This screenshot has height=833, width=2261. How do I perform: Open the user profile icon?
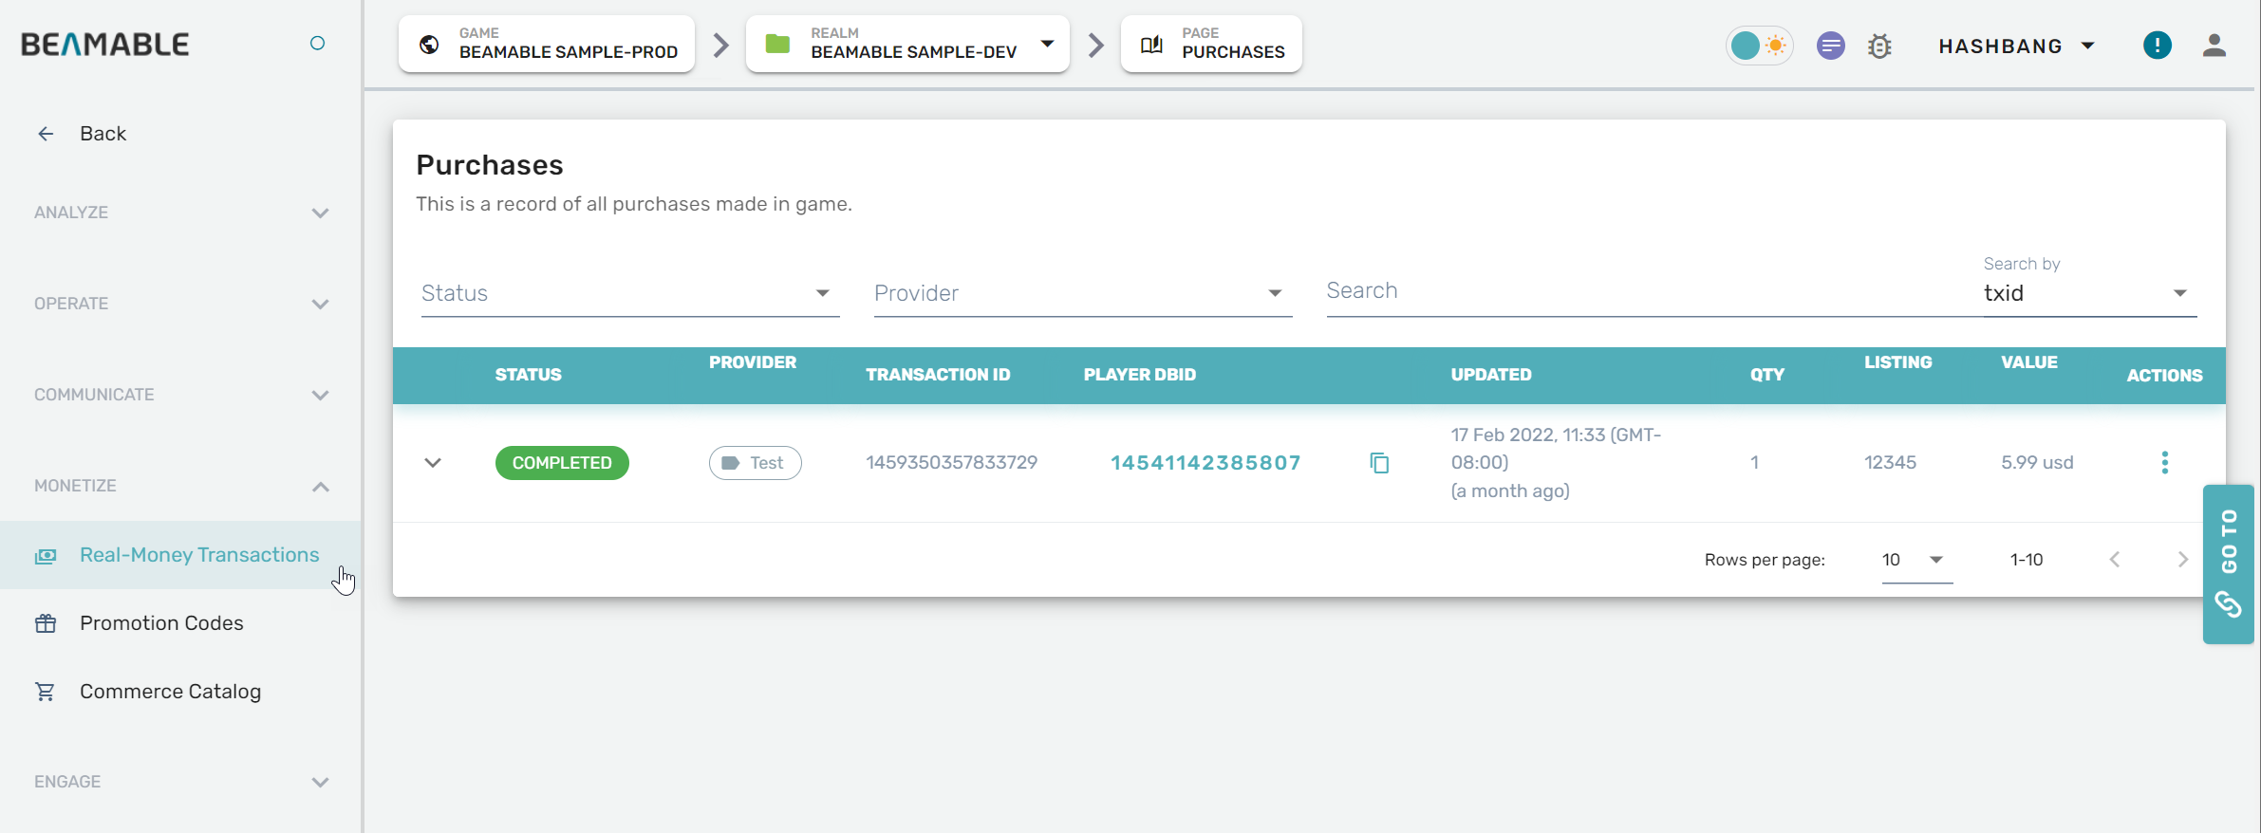2214,46
